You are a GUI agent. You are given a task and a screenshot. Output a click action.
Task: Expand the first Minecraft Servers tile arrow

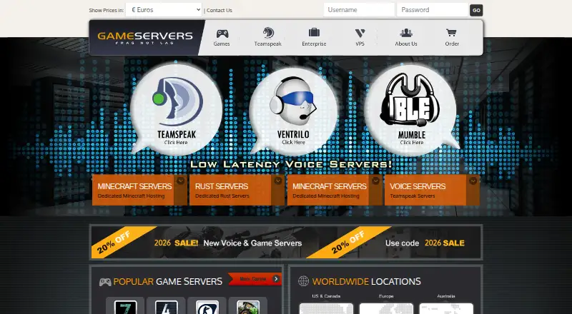(x=181, y=181)
